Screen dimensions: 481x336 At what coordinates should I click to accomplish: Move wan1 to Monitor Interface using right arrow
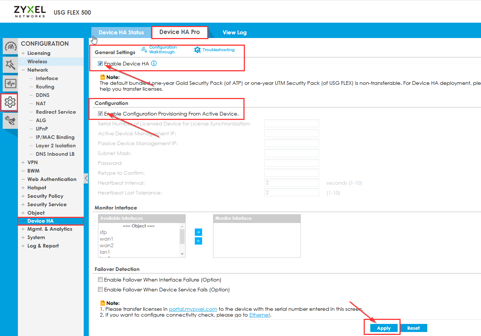tap(198, 232)
